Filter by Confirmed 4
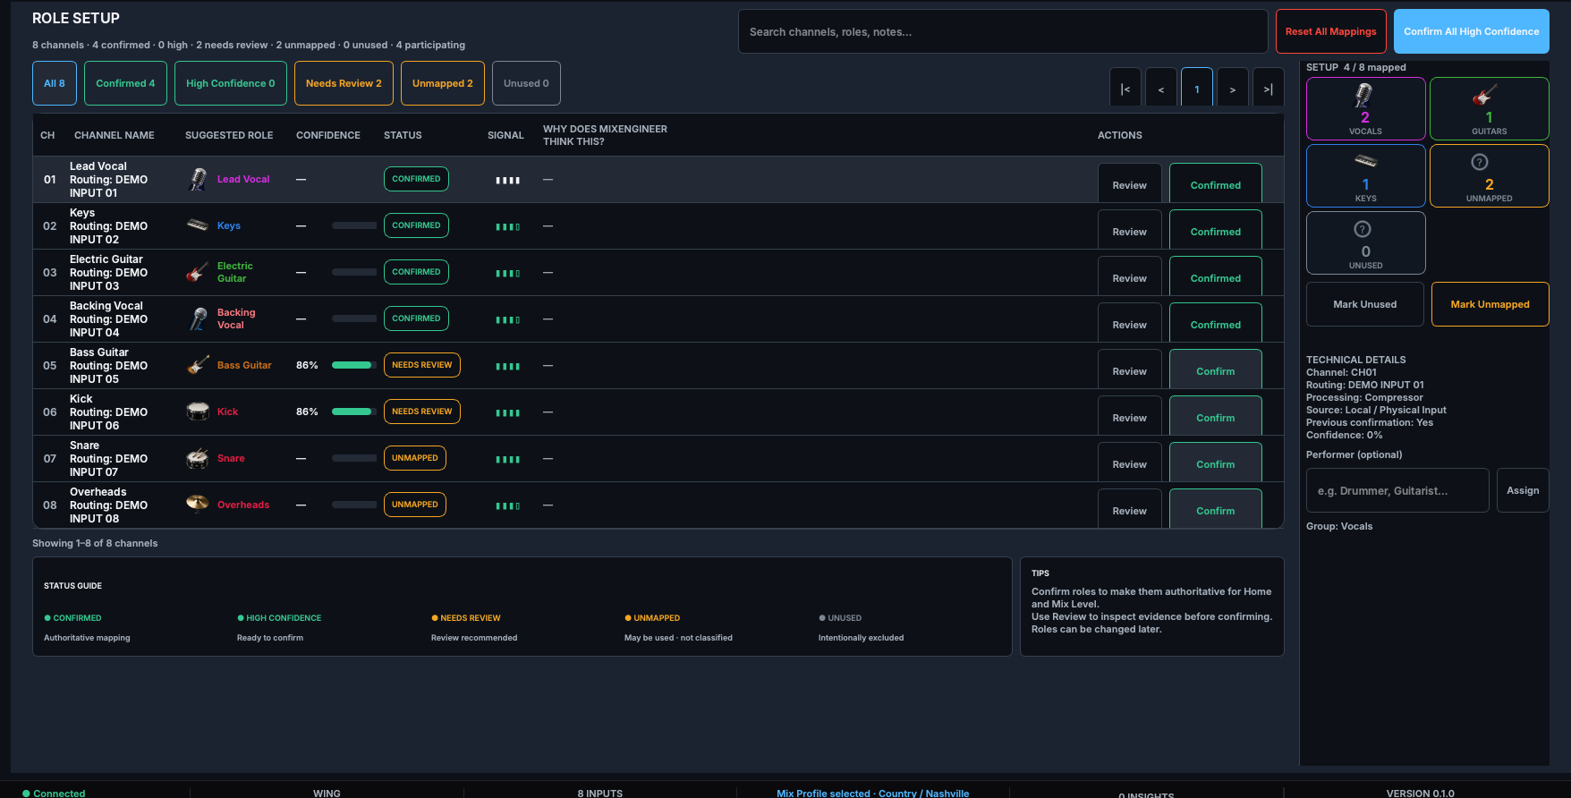 (x=125, y=83)
